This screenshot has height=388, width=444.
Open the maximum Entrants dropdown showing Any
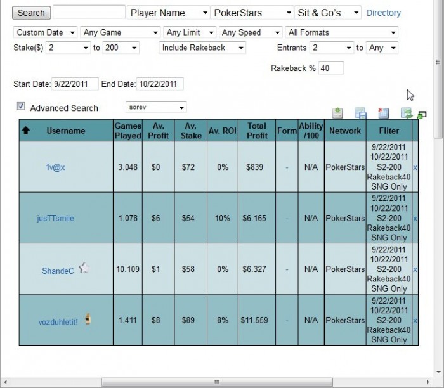[382, 48]
